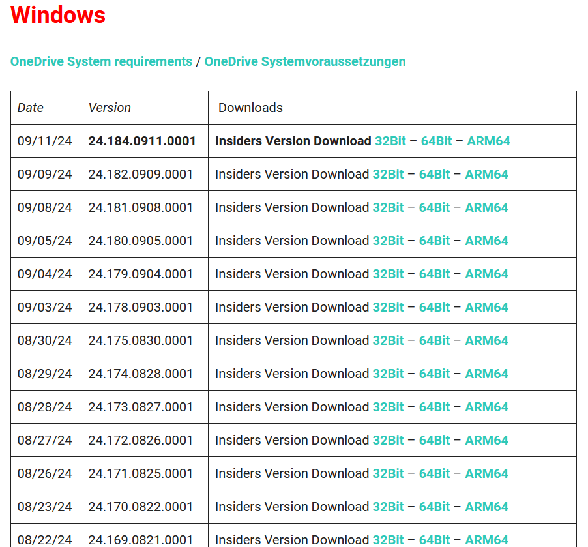Download 64Bit for version 24.184.0911.0001
This screenshot has width=588, height=547.
coord(437,141)
